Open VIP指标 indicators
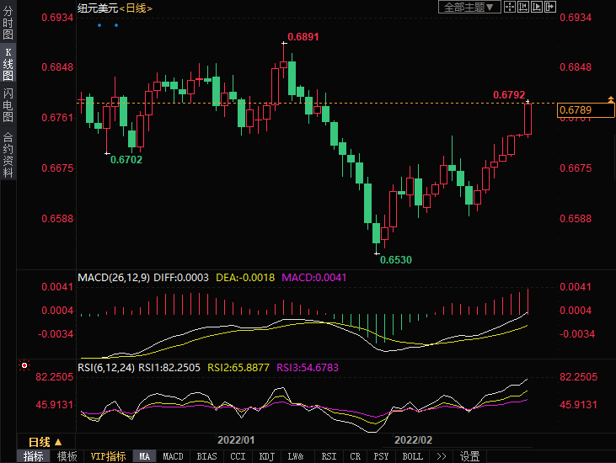The width and height of the screenshot is (616, 463). coord(108,456)
